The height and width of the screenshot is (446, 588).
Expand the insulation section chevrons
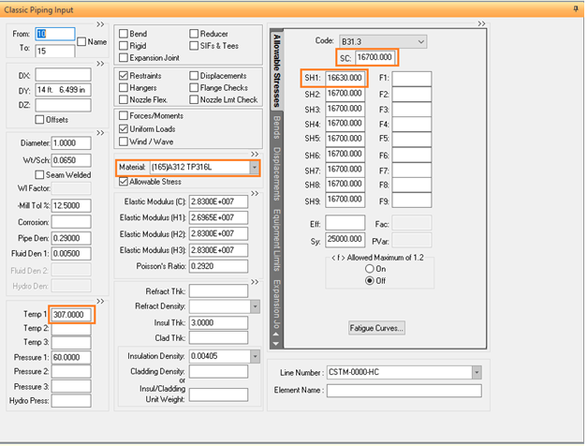coord(255,282)
